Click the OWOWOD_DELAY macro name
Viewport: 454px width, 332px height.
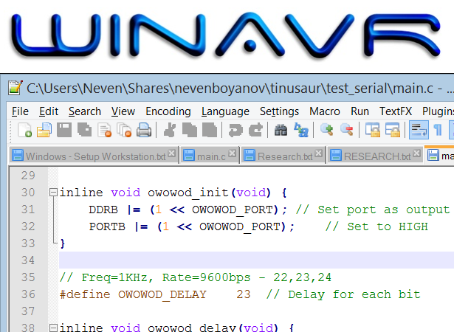point(162,294)
